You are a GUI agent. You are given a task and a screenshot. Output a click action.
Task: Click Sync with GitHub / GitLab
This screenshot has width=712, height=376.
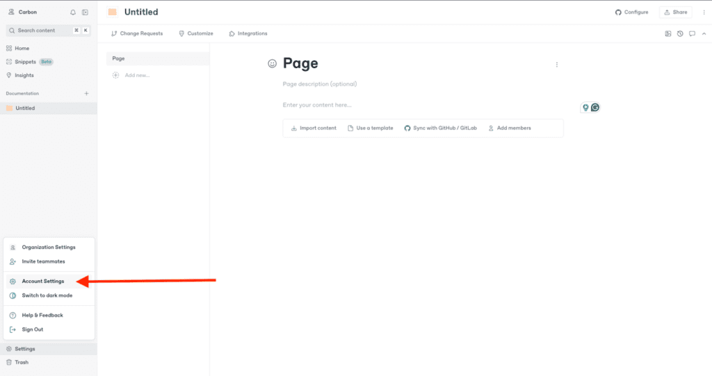click(440, 128)
